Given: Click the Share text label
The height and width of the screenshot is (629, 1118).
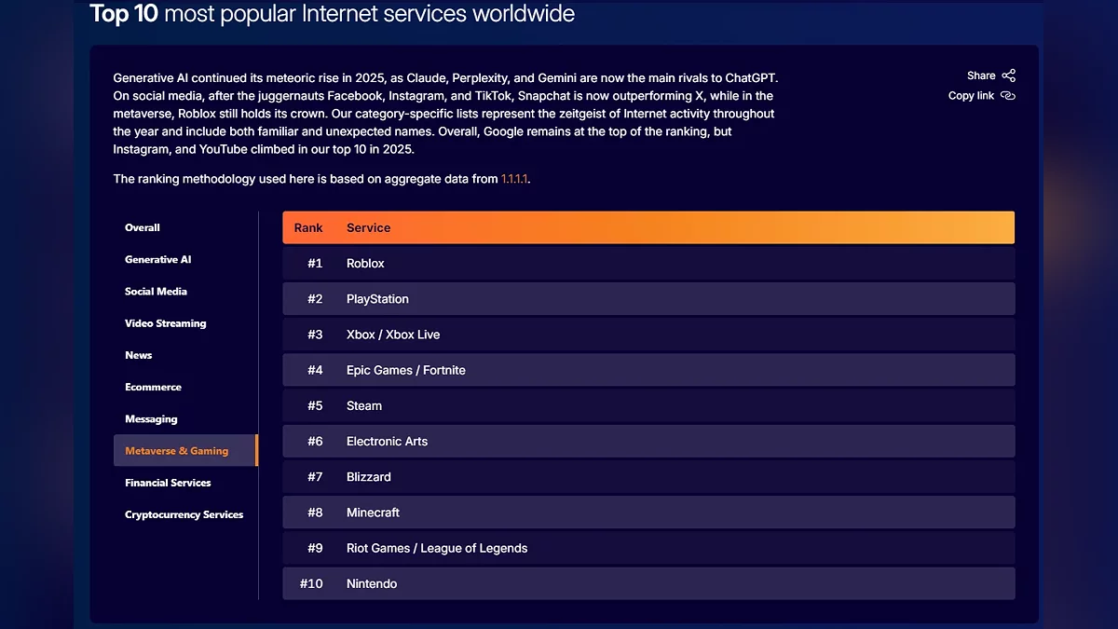Looking at the screenshot, I should (981, 75).
